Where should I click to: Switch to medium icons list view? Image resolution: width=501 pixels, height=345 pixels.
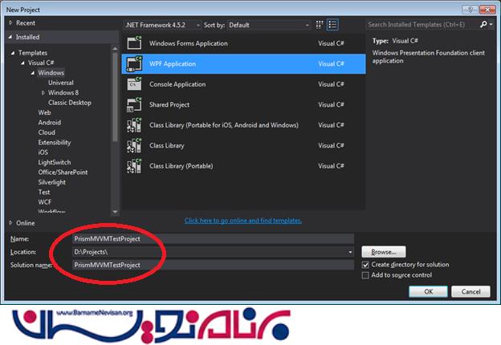click(332, 25)
